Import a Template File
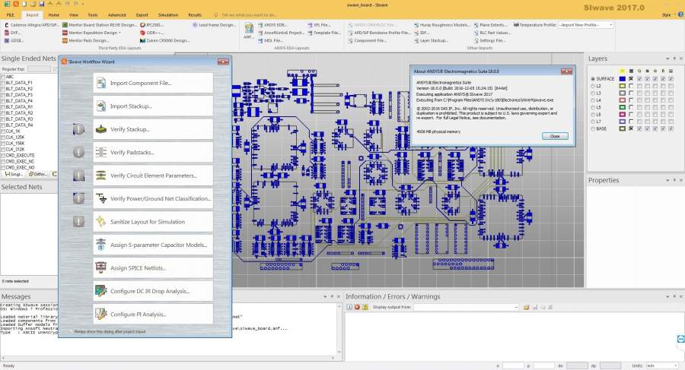Screen dimensions: 685x370 pyautogui.click(x=323, y=33)
